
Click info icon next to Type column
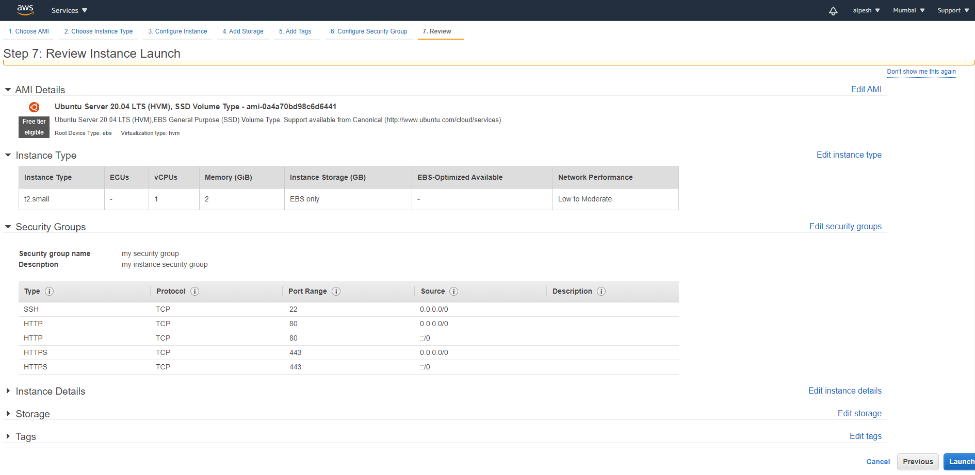coord(50,292)
